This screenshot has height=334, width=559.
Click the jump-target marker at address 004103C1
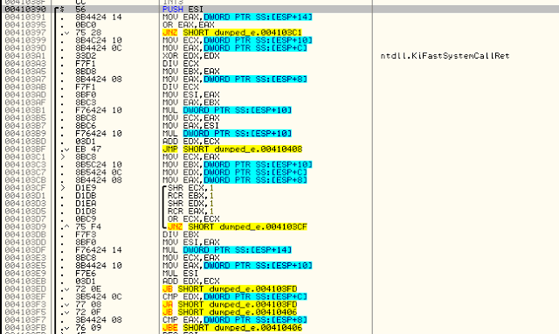[x=63, y=157]
